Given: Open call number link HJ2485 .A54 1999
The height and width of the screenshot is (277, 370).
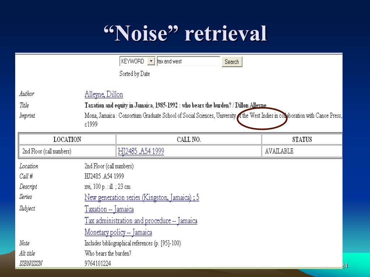Looking at the screenshot, I should point(141,151).
